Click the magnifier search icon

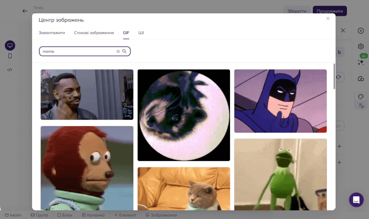coord(124,51)
